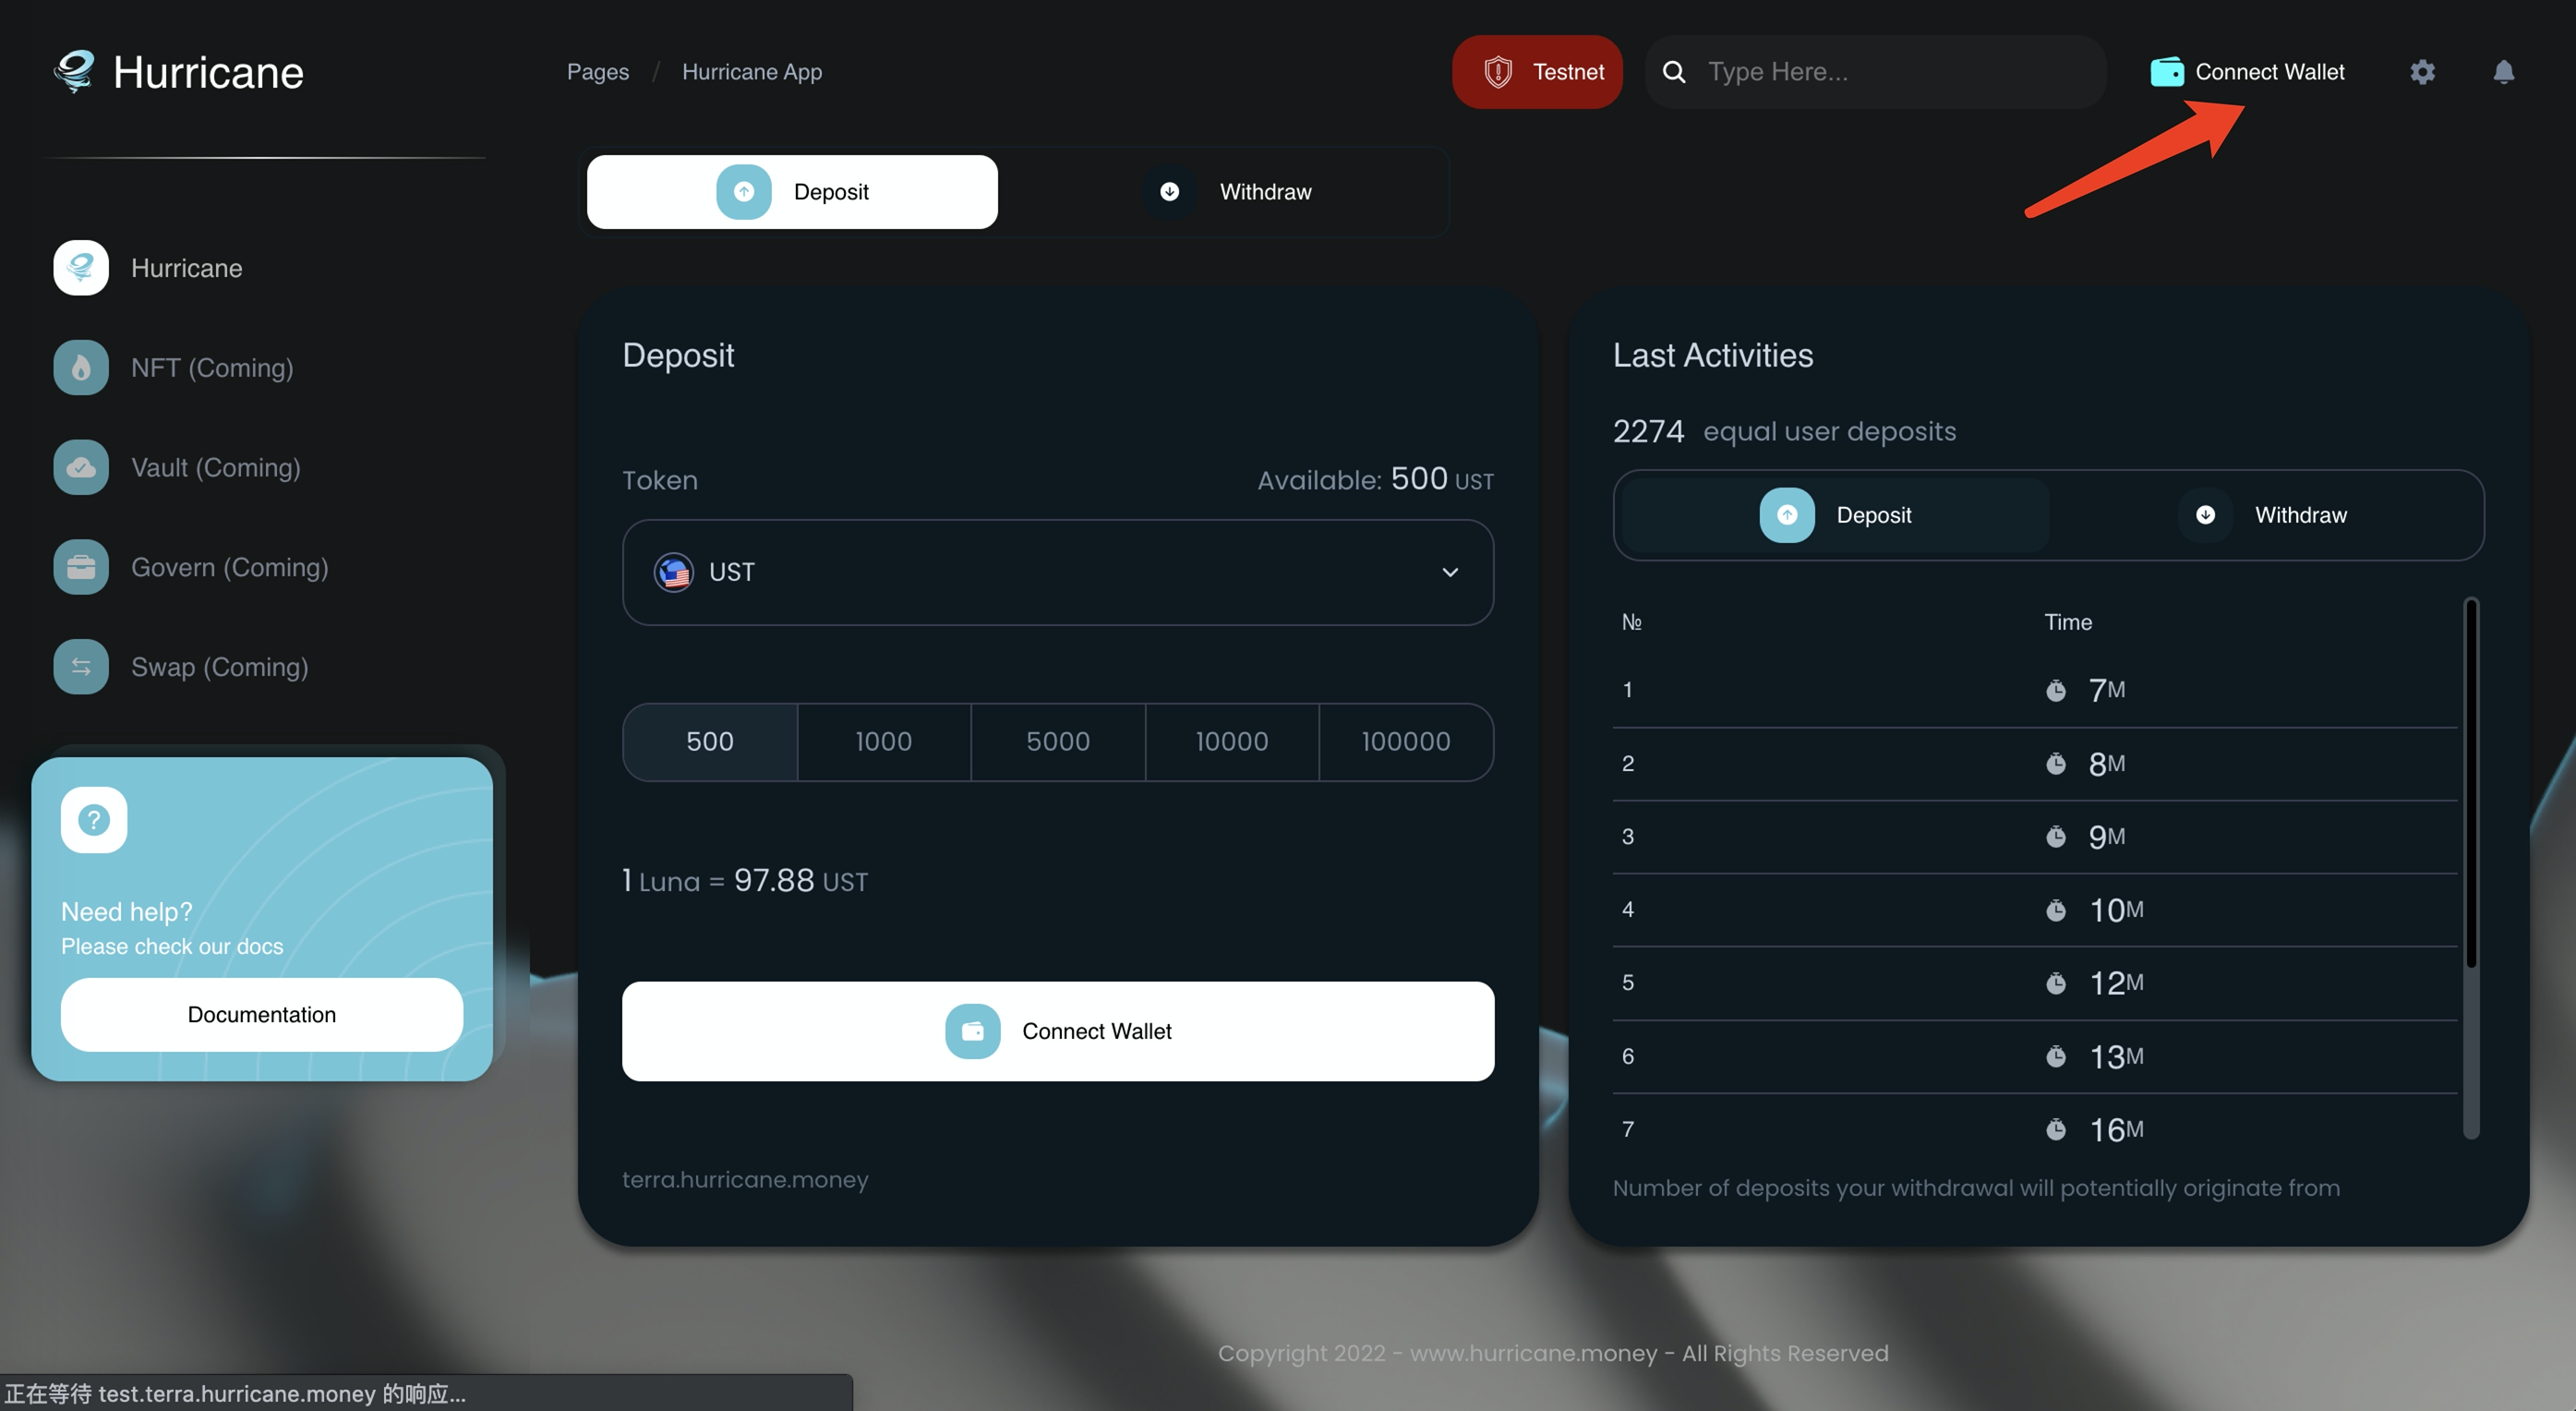Open Connect Wallet in top header

pyautogui.click(x=2246, y=72)
